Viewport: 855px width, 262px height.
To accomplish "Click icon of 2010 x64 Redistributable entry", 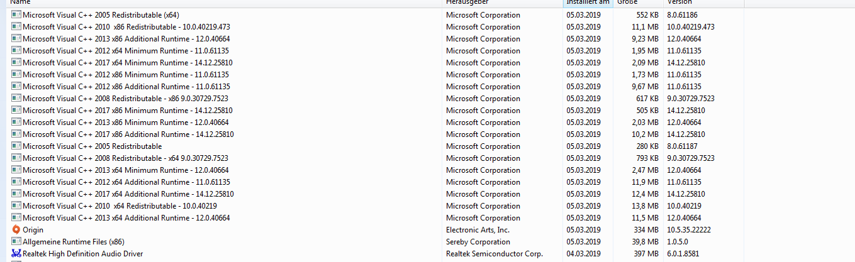I will 16,205.
